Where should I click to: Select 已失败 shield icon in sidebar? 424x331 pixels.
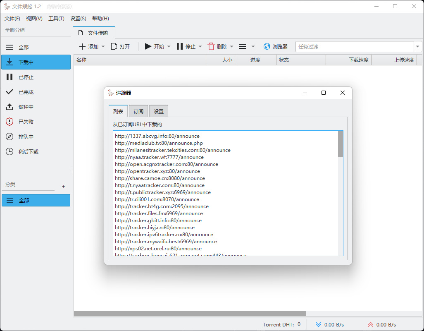tap(10, 122)
